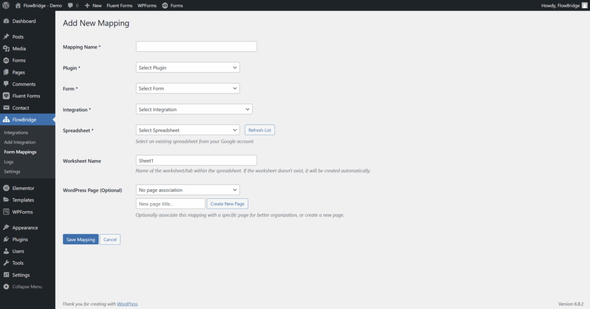Open the comments bubble icon in the admin bar

click(70, 5)
